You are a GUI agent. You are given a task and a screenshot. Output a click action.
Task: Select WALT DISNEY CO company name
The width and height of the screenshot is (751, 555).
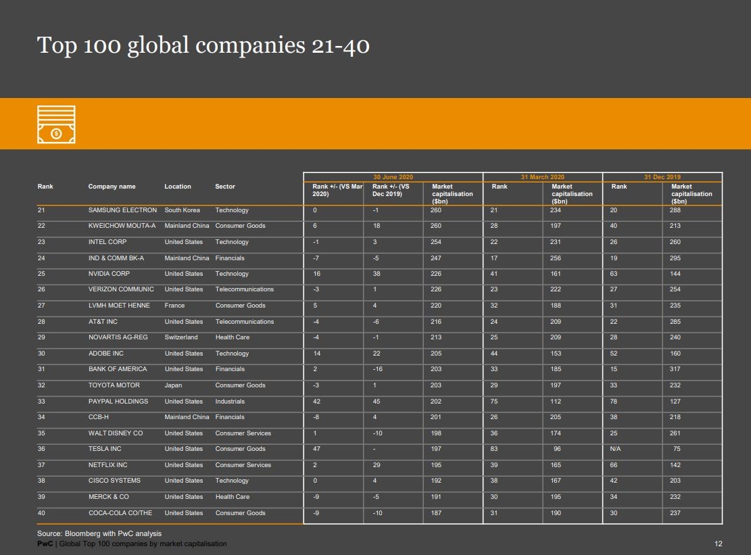tap(116, 433)
